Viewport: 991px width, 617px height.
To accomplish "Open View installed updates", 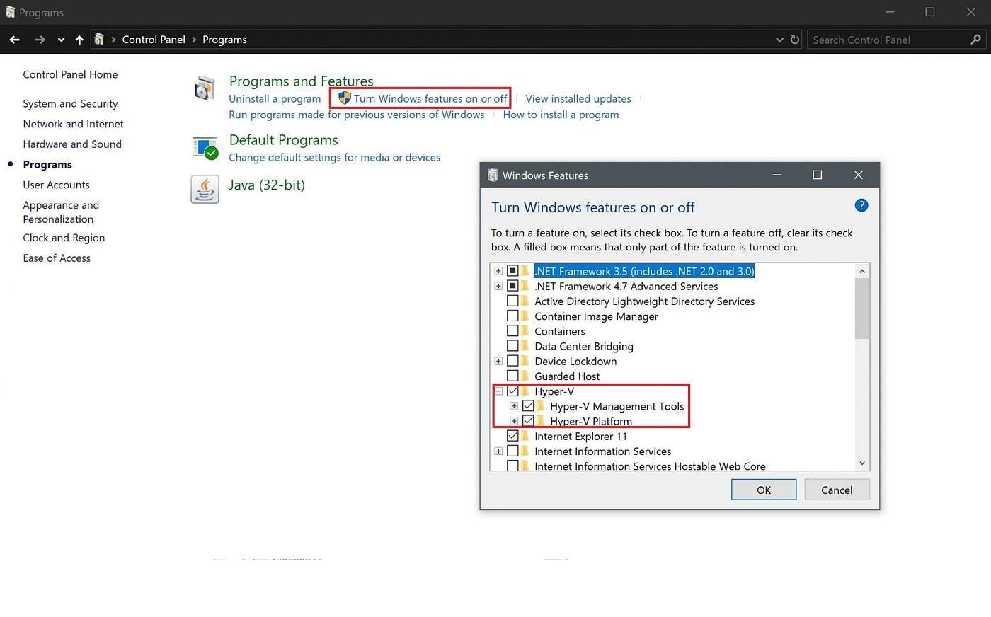I will click(x=578, y=99).
